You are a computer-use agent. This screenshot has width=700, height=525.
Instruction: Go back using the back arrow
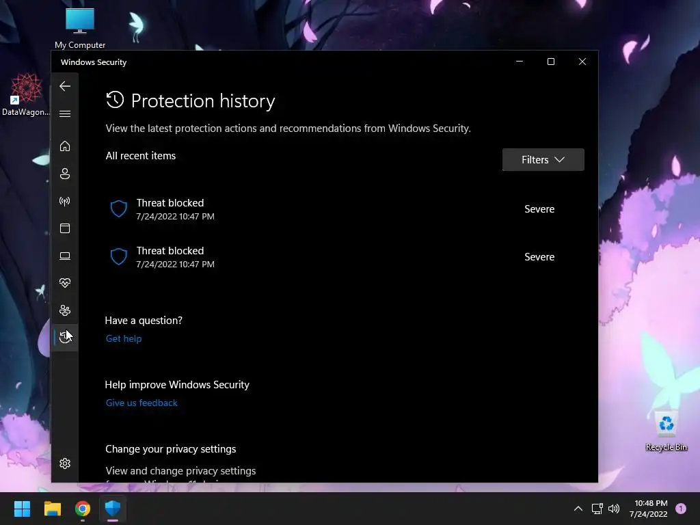tap(65, 86)
